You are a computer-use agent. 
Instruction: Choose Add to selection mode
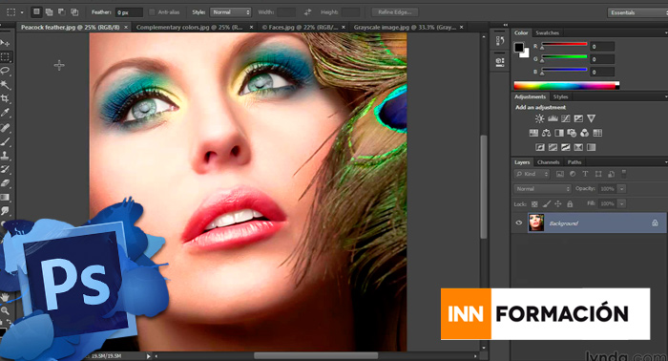(x=49, y=11)
